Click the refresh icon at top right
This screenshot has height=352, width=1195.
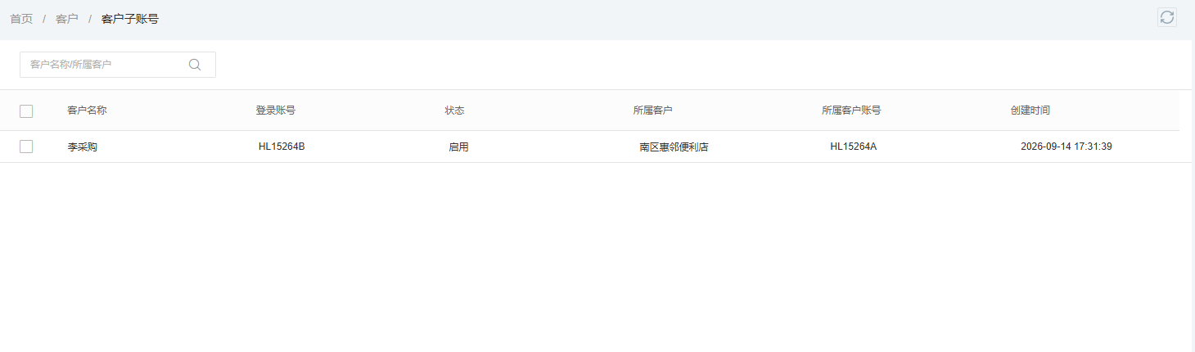(x=1167, y=17)
